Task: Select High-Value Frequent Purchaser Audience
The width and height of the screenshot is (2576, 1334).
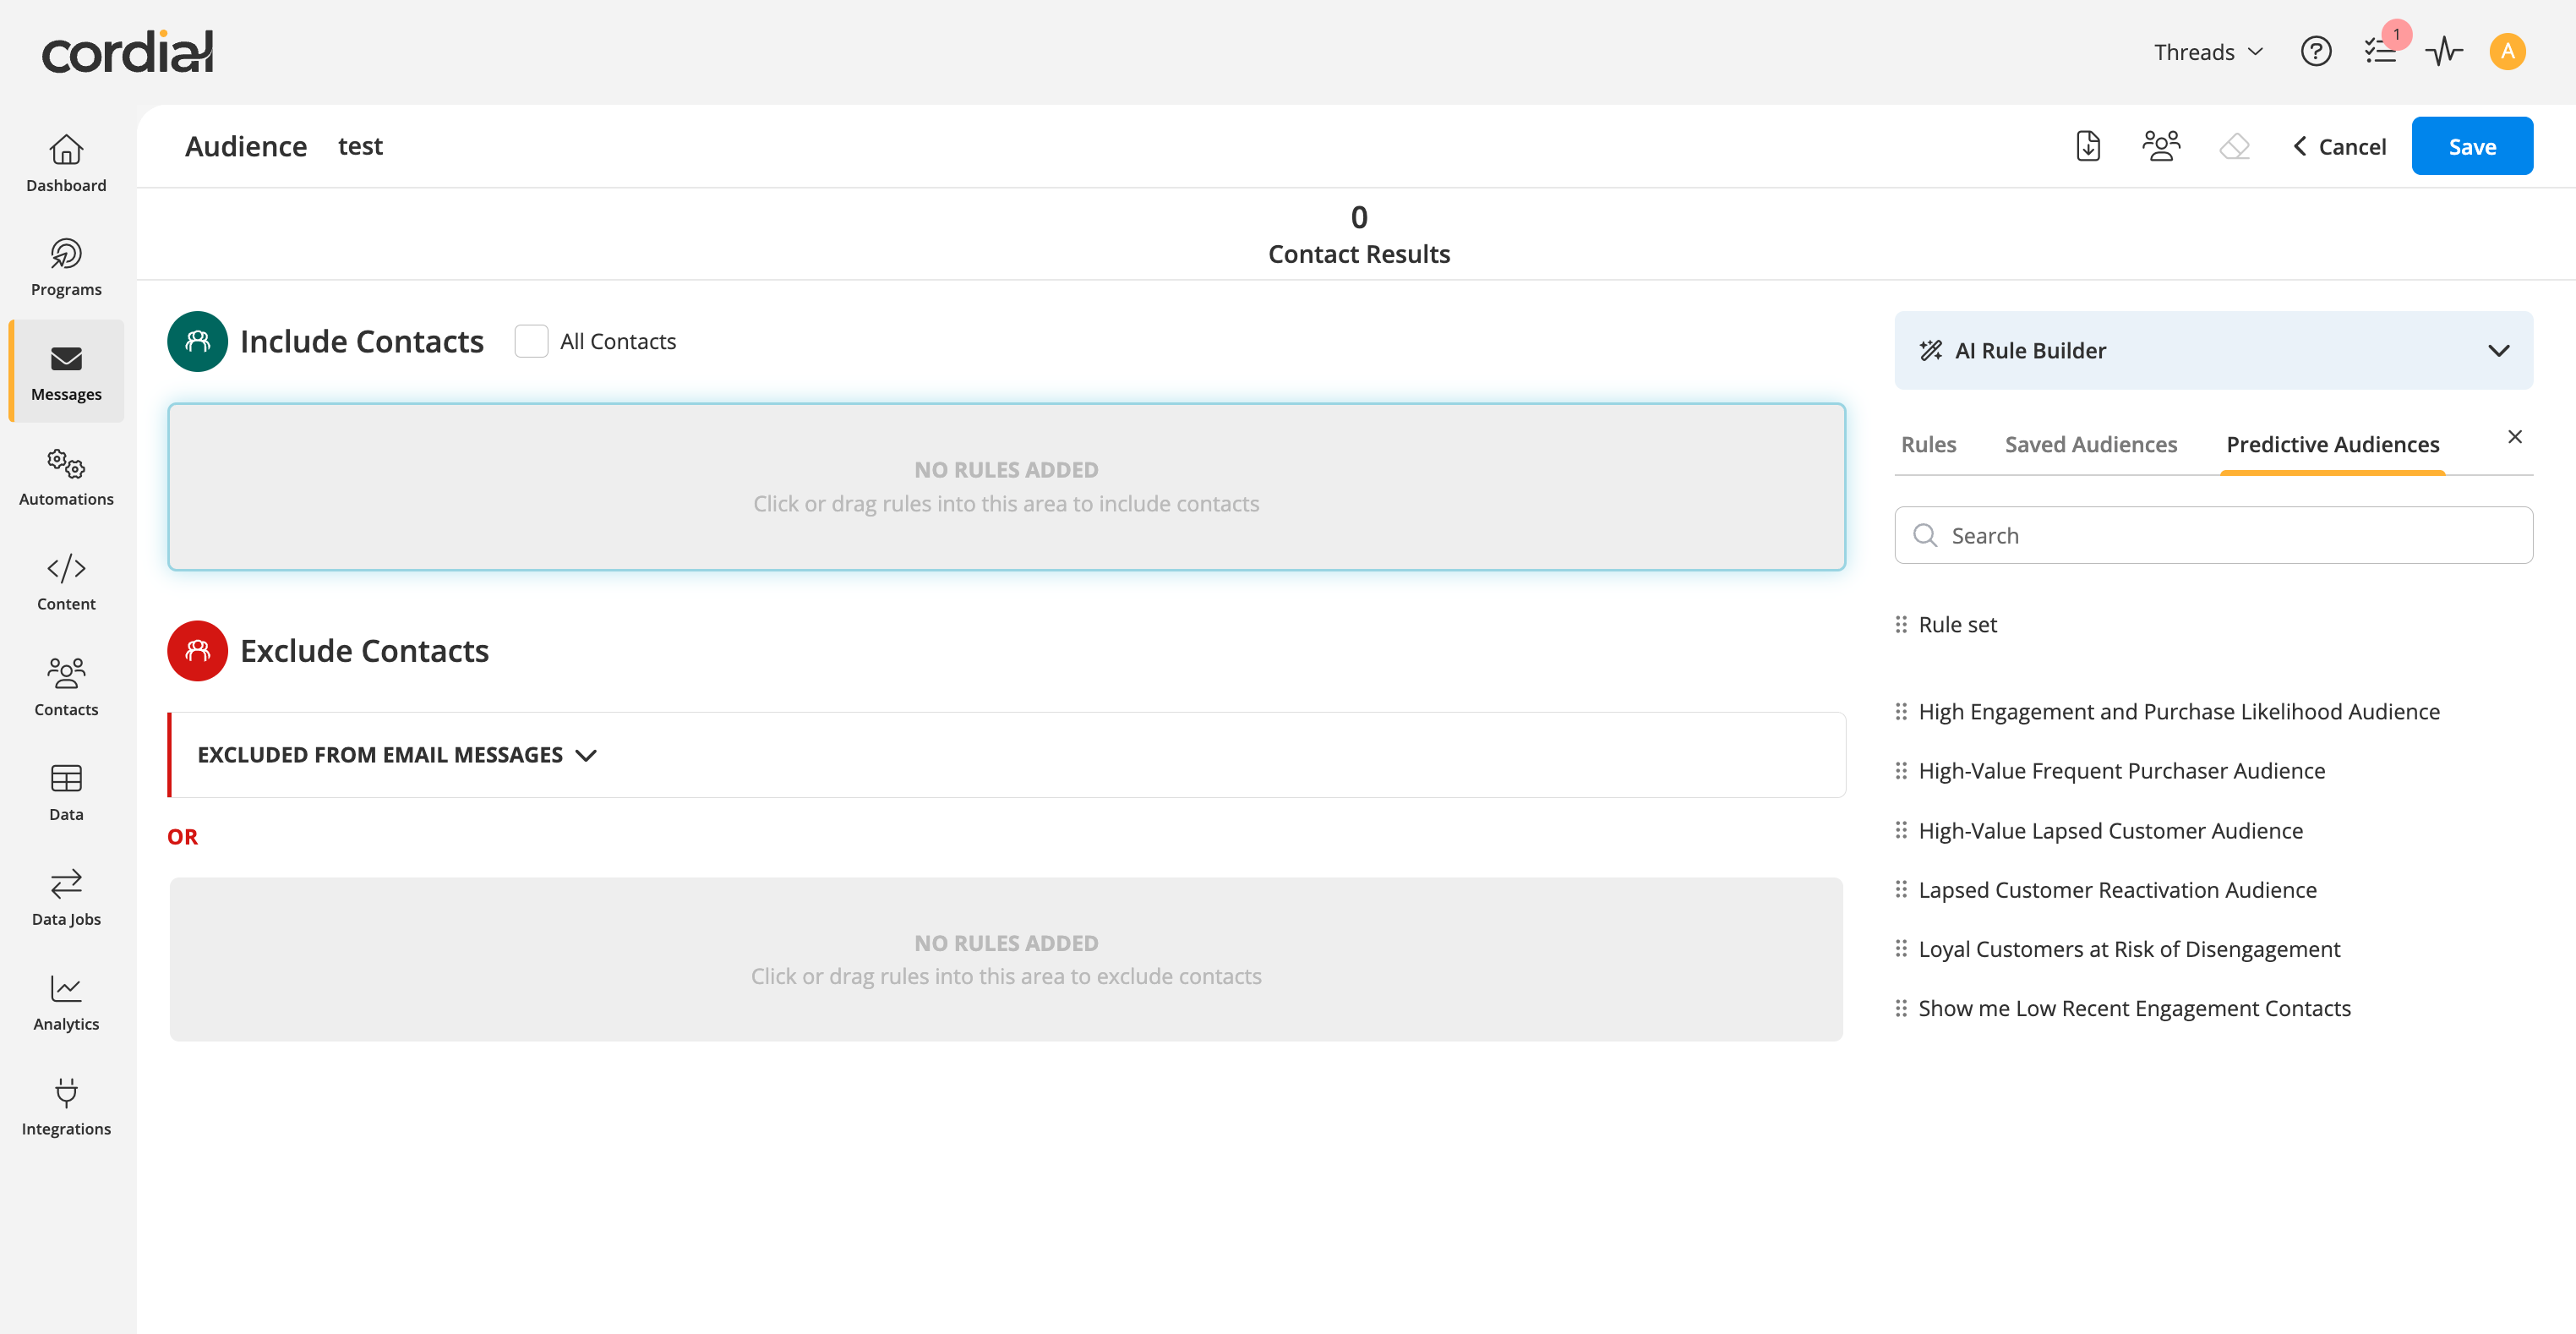Action: [x=2121, y=771]
